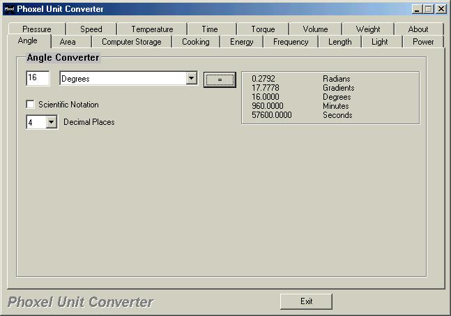Expand the Decimal Places dropdown arrow
Image resolution: width=451 pixels, height=316 pixels.
[x=51, y=122]
